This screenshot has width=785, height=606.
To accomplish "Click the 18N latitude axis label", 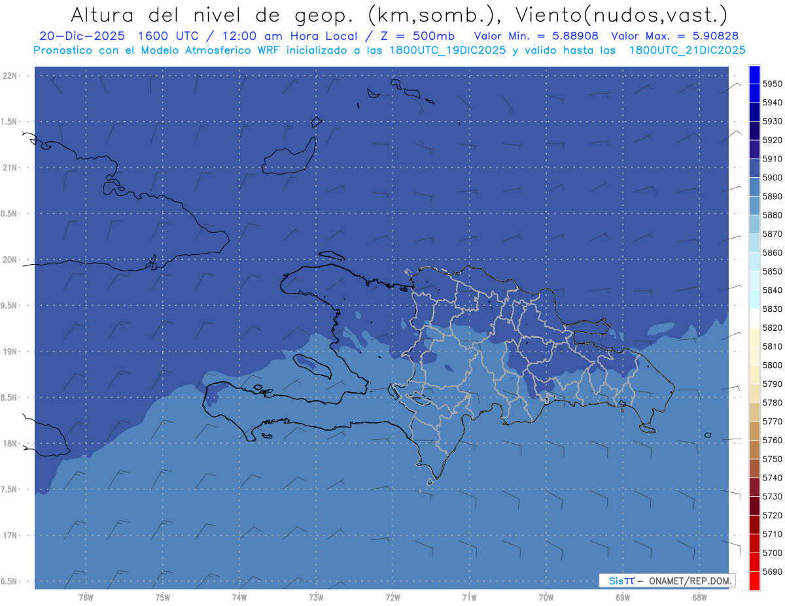I will pyautogui.click(x=10, y=443).
